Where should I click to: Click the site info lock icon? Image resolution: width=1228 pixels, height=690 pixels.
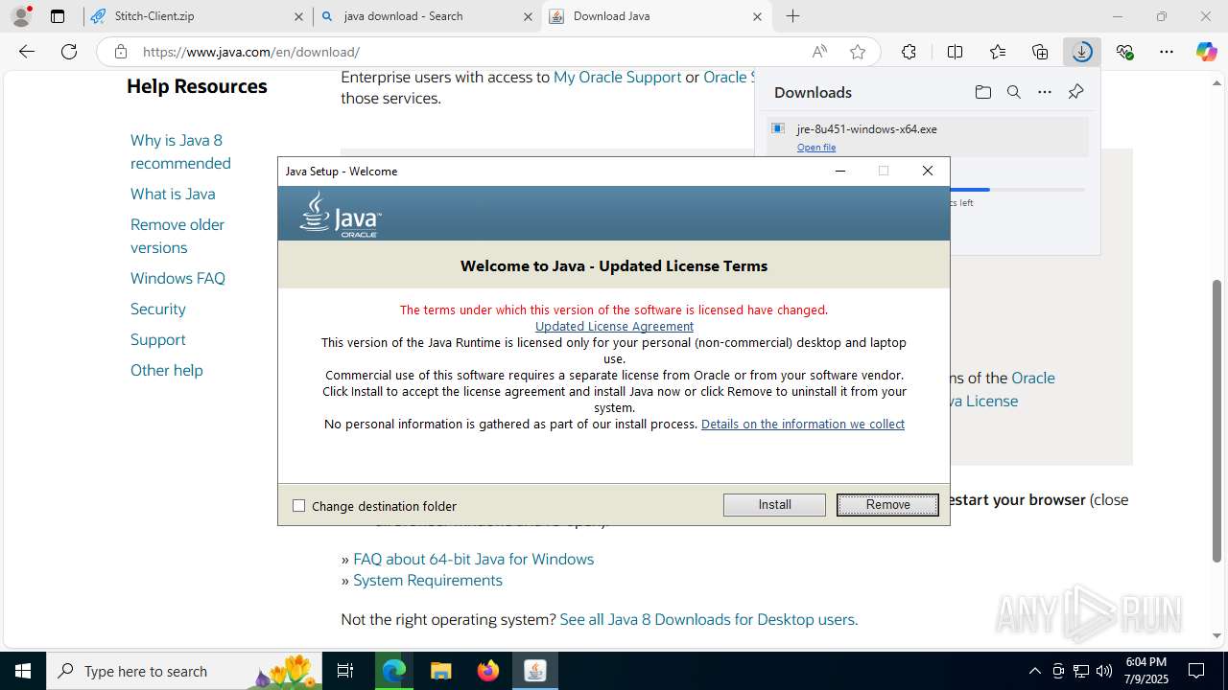[120, 52]
